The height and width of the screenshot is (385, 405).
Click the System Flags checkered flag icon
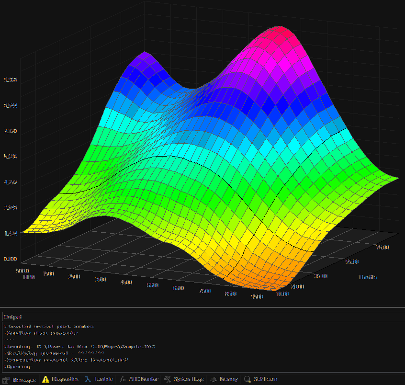point(168,379)
